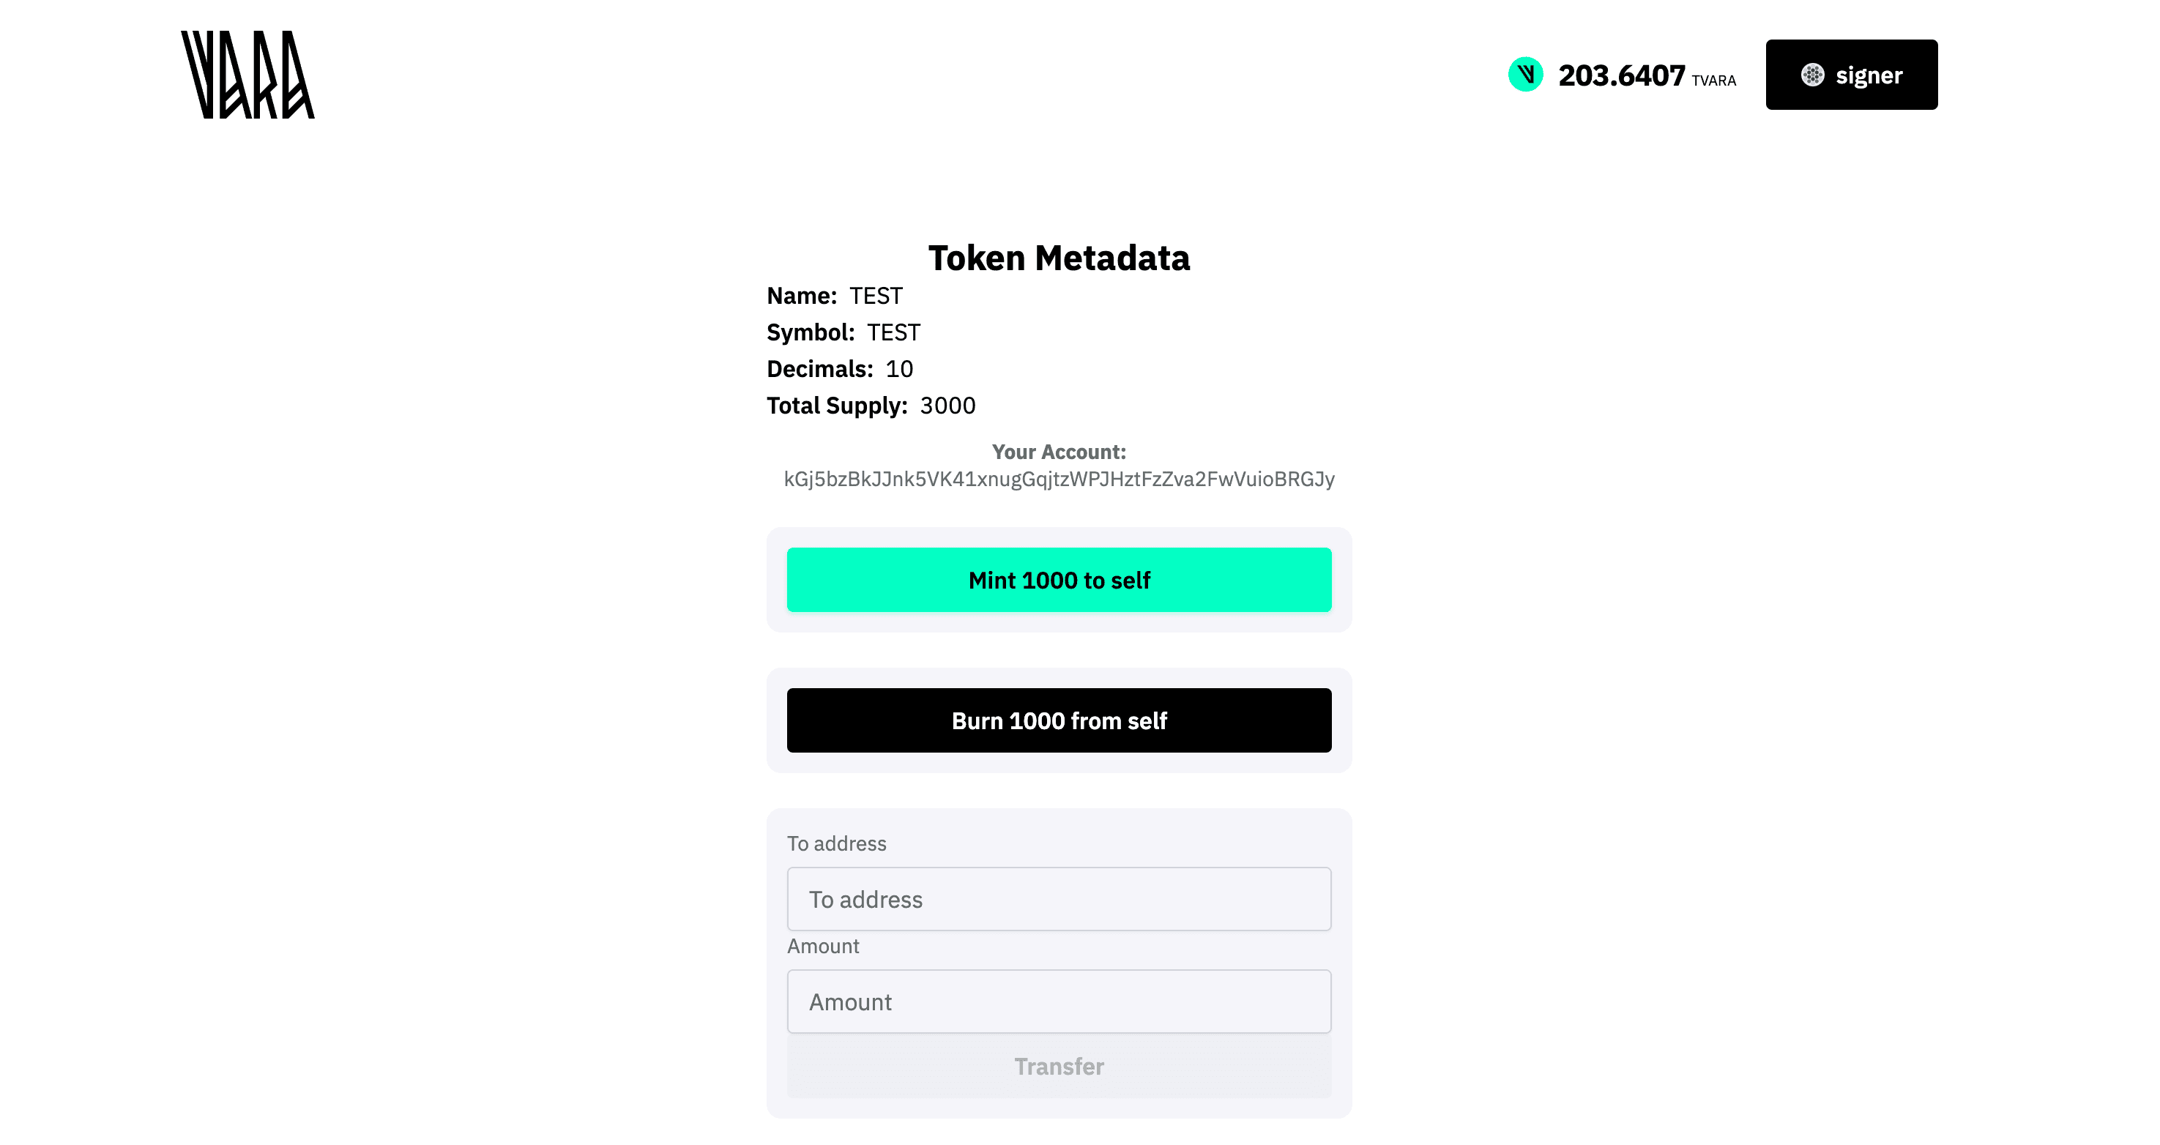Click the Your Account label
This screenshot has height=1145, width=2160.
(1059, 451)
